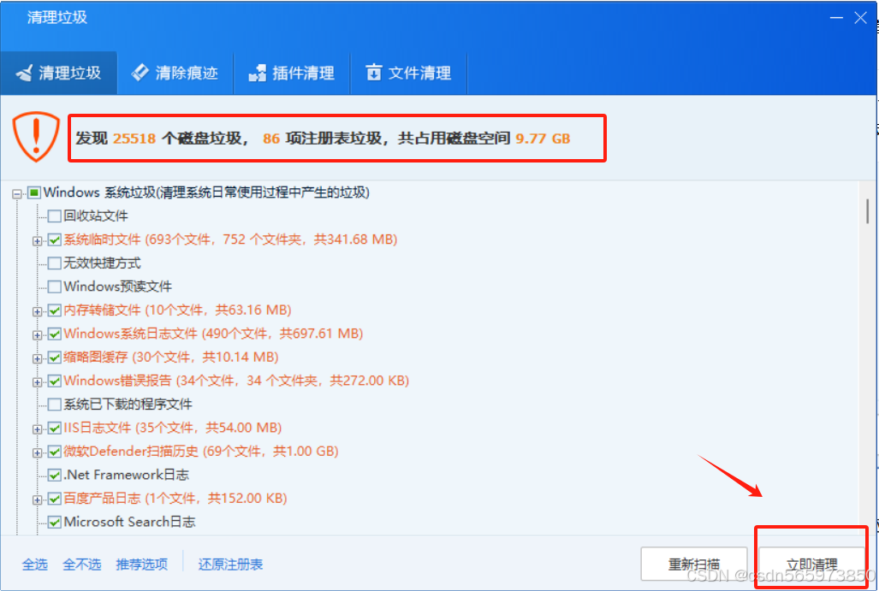Select the 缩略图缓存 (30个文件) row text
879x591 pixels.
[x=171, y=358]
